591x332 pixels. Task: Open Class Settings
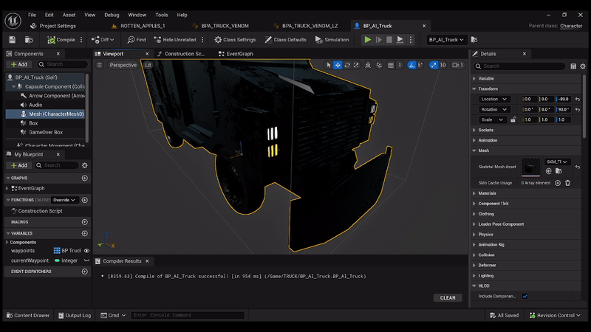click(x=235, y=40)
